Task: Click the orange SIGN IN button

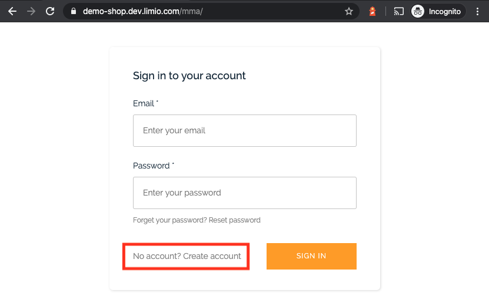Action: coord(311,256)
